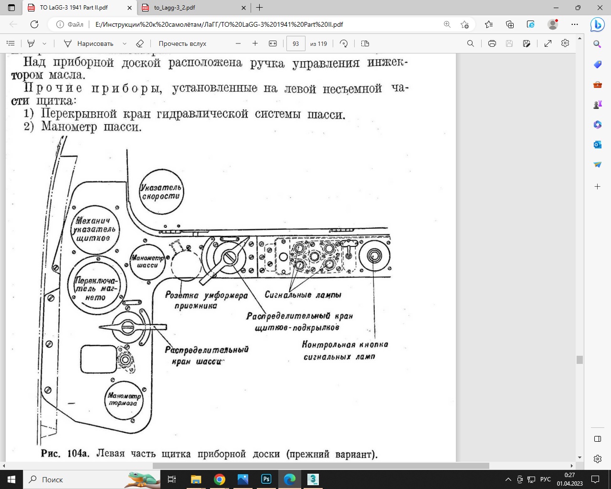Rotate the PDF page
This screenshot has height=489, width=611.
click(344, 43)
